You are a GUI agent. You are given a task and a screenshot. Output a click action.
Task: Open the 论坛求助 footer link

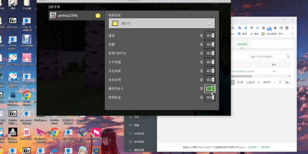coord(252,147)
